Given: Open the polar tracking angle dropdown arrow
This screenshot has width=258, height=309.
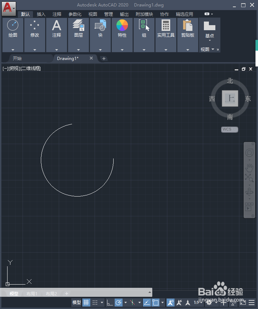Looking at the screenshot, I should tap(125, 302).
